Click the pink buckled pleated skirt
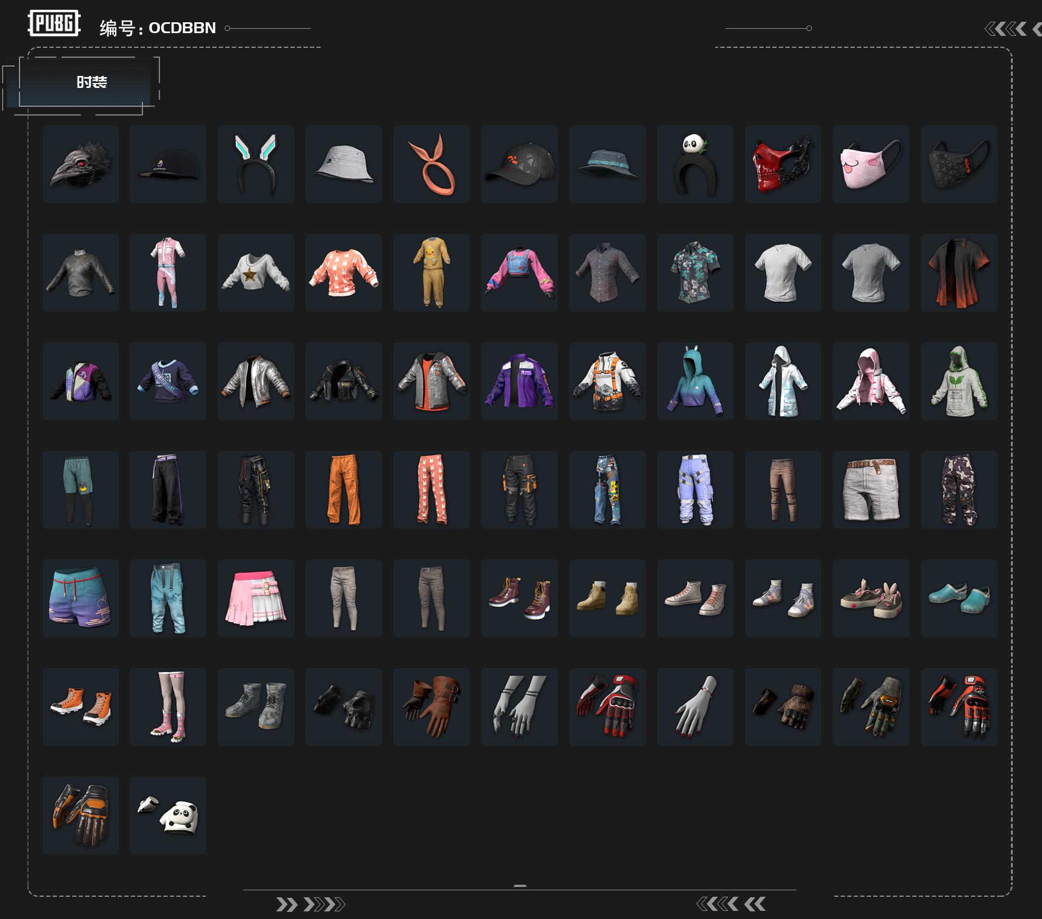This screenshot has width=1042, height=919. (256, 598)
